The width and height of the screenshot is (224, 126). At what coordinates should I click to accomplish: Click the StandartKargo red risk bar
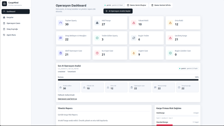(164, 125)
